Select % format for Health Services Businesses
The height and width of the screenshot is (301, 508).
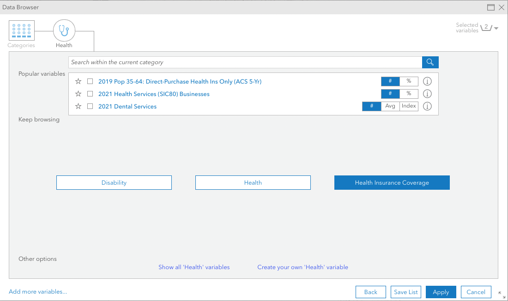[409, 94]
